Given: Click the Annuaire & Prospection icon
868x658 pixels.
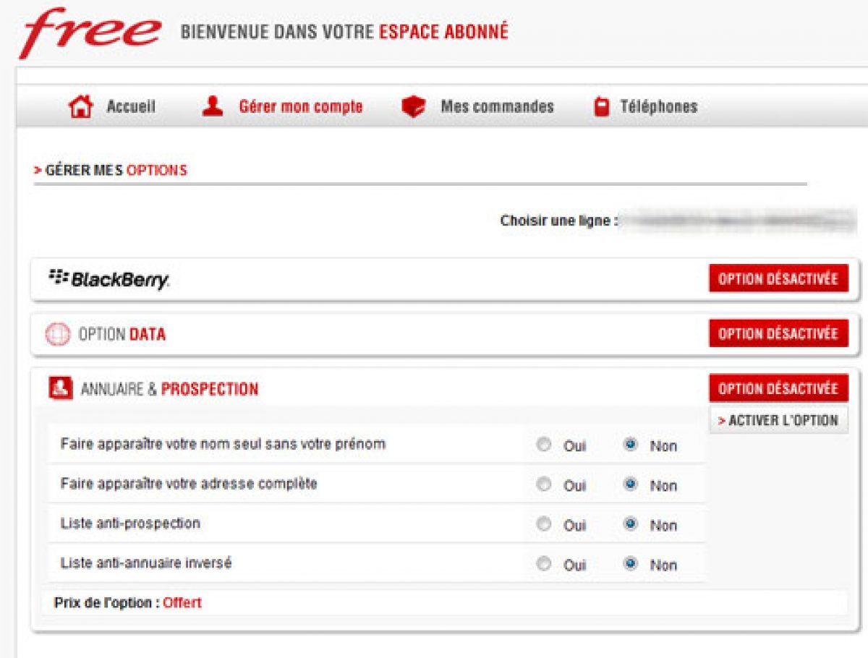Looking at the screenshot, I should [61, 388].
